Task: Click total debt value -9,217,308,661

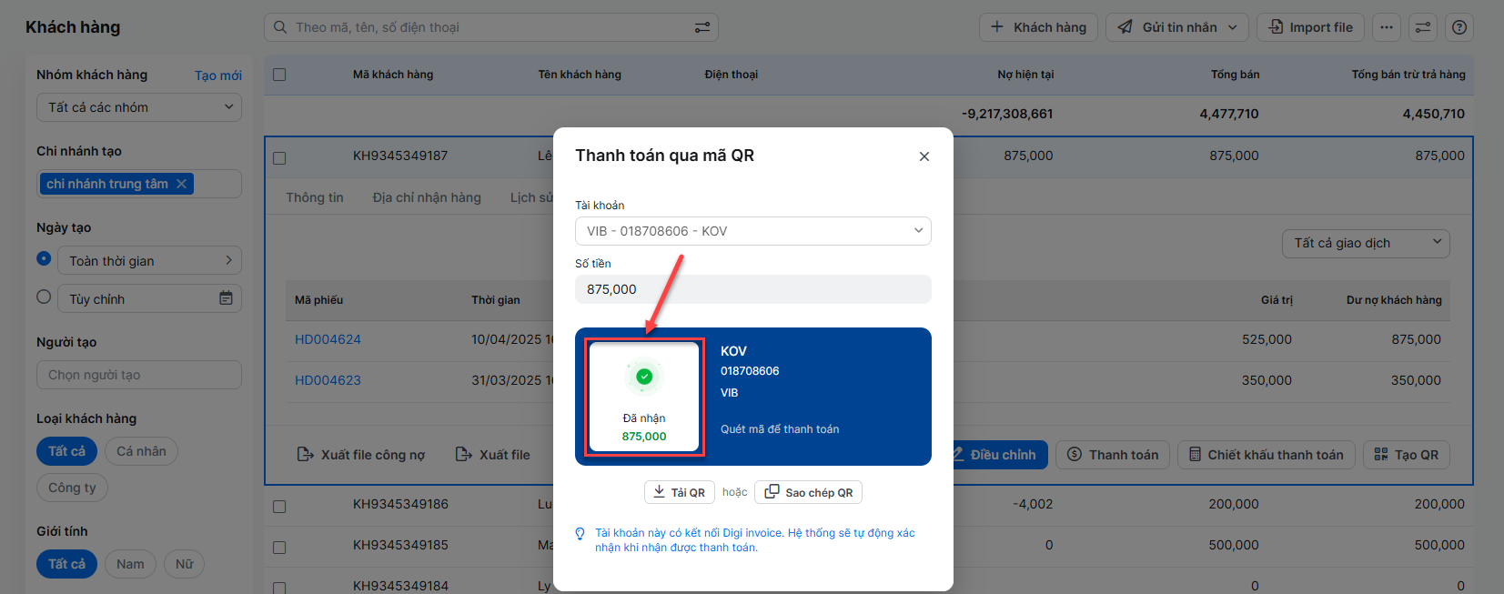Action: point(1007,114)
